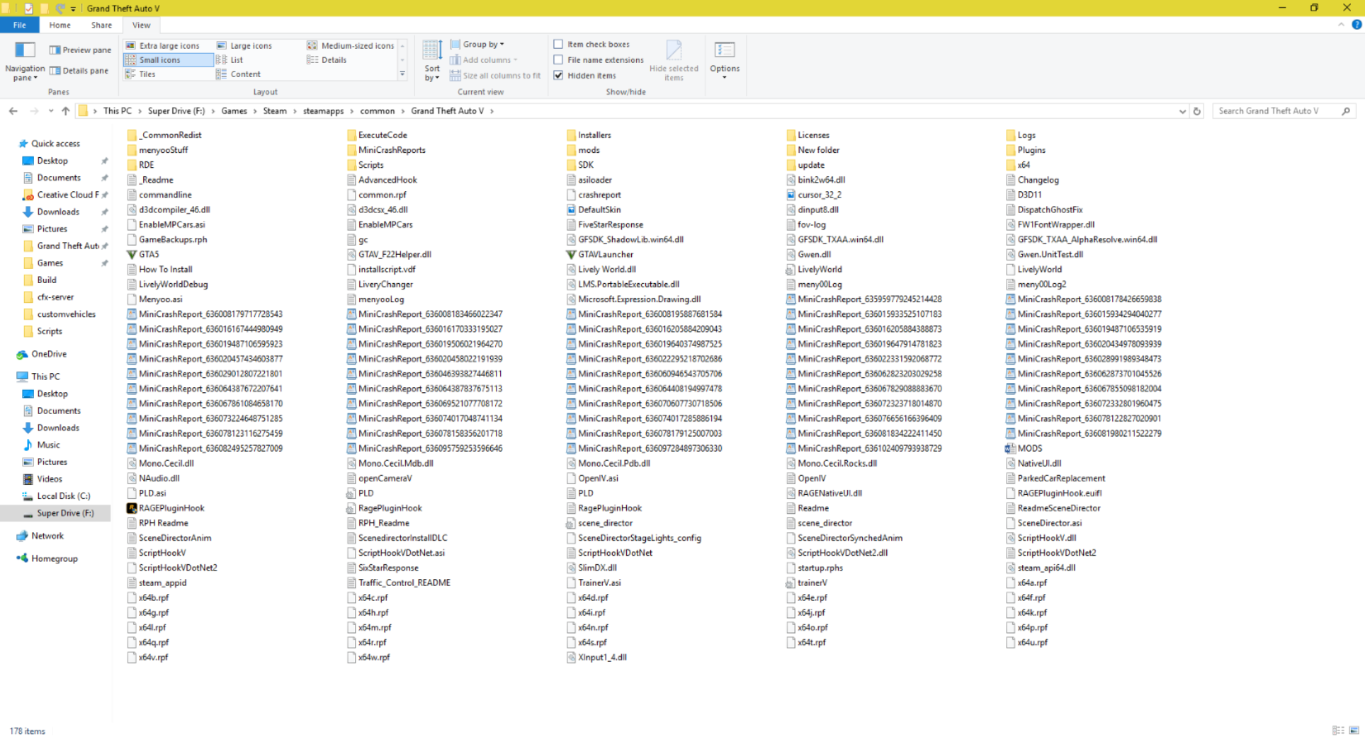Select the View ribbon tab
The height and width of the screenshot is (739, 1365).
click(141, 25)
